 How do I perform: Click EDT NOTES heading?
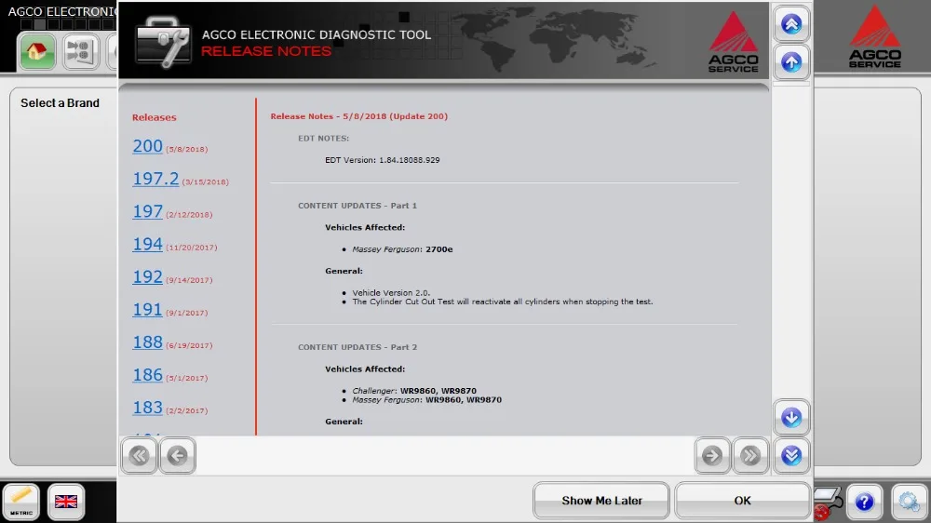pyautogui.click(x=324, y=139)
